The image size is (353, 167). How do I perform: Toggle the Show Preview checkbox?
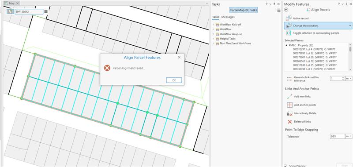point(285,166)
